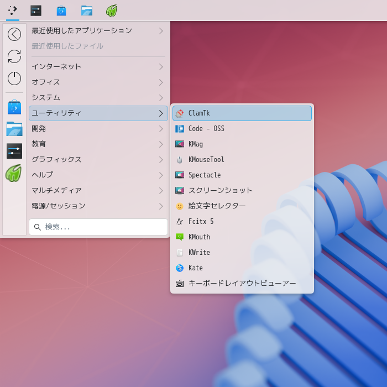Click the Spectacle icon
This screenshot has height=387, width=387.
pyautogui.click(x=180, y=175)
